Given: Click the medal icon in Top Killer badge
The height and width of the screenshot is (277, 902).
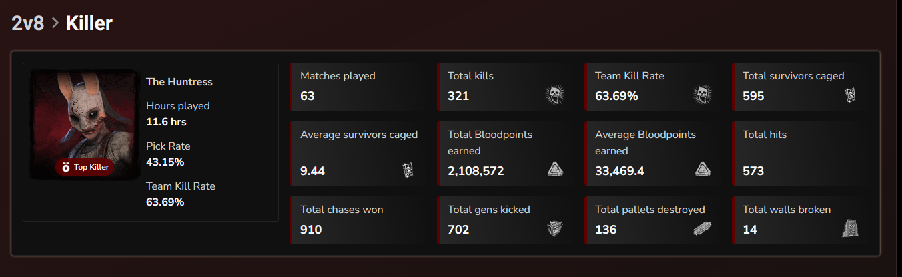Looking at the screenshot, I should (x=66, y=167).
